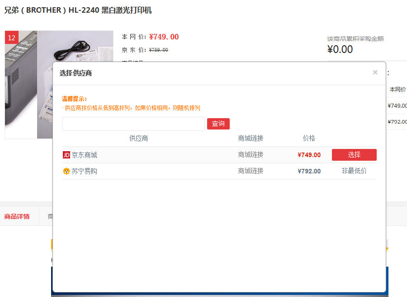Click the 本网价 ¥749.00 red price
Screen dimensions: 407x297
(164, 37)
